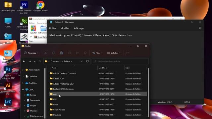
Task: Expand the Bureau tree node
Action: (x=24, y=95)
